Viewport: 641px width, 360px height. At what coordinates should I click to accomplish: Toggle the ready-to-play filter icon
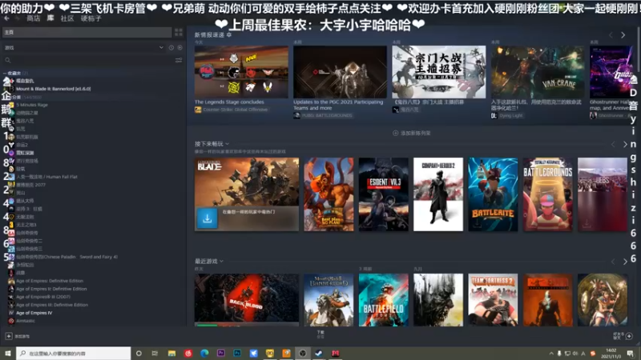(179, 48)
